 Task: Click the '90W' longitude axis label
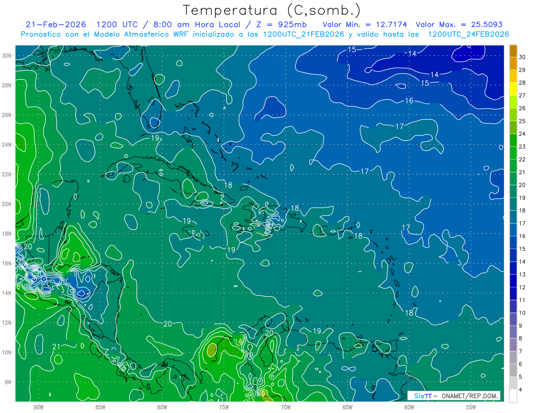pos(38,407)
